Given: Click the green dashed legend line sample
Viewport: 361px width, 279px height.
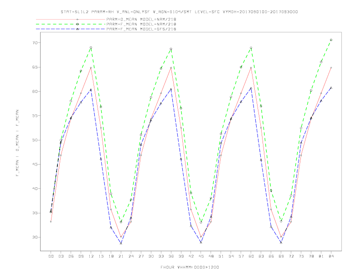Looking at the screenshot, I should coord(71,24).
